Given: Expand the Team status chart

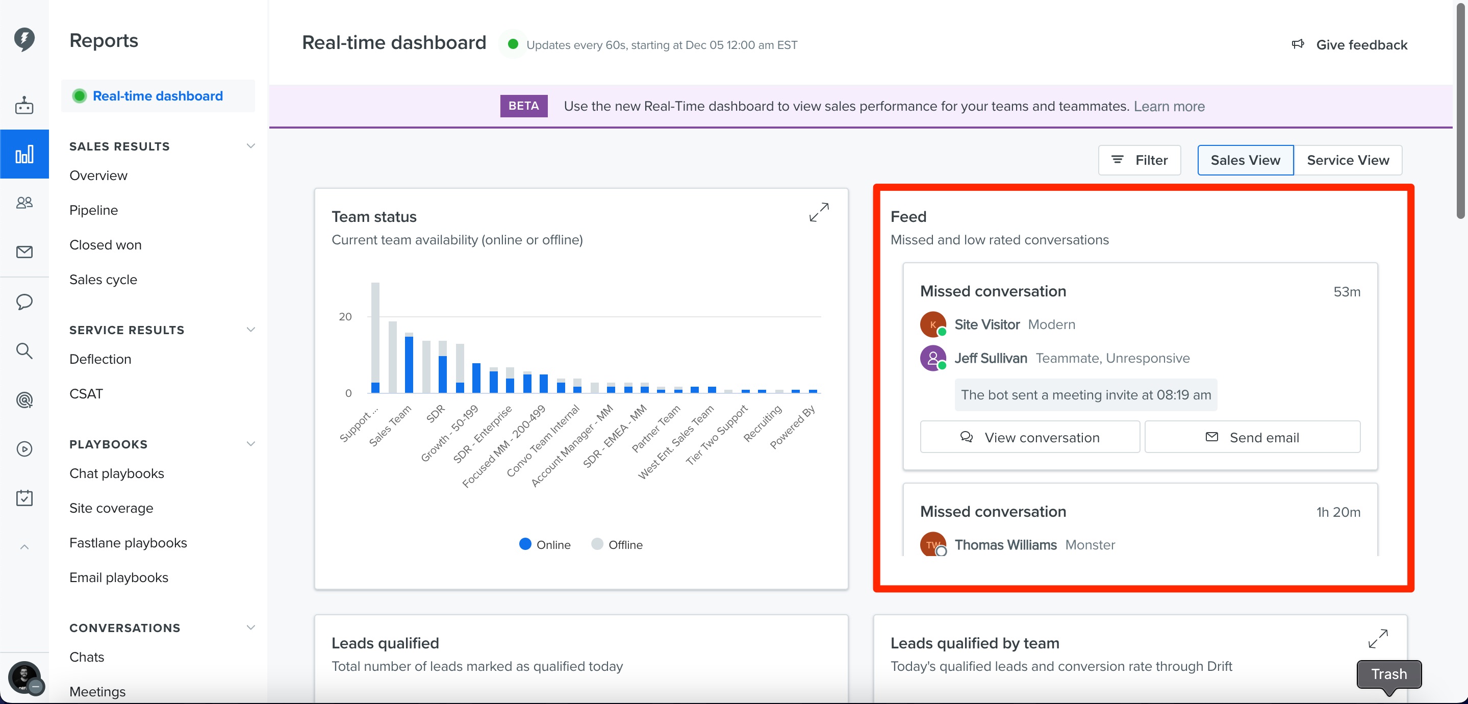Looking at the screenshot, I should 819,212.
